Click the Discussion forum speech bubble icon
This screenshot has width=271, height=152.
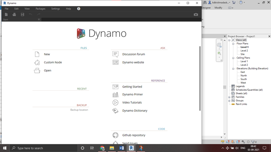point(115,54)
